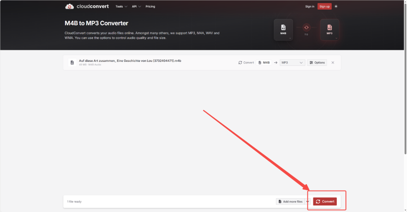
Task: Remove the file with the X icon
Action: (333, 63)
